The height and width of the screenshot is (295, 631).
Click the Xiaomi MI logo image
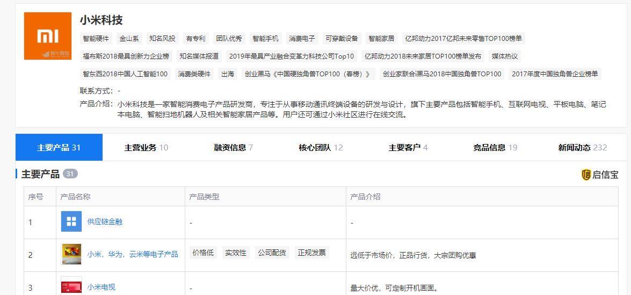click(x=47, y=36)
